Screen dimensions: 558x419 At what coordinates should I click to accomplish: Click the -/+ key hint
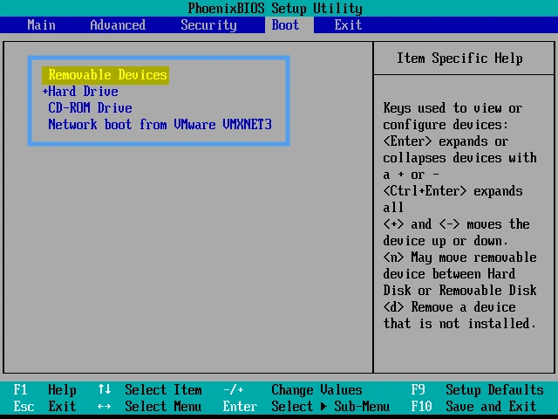234,390
